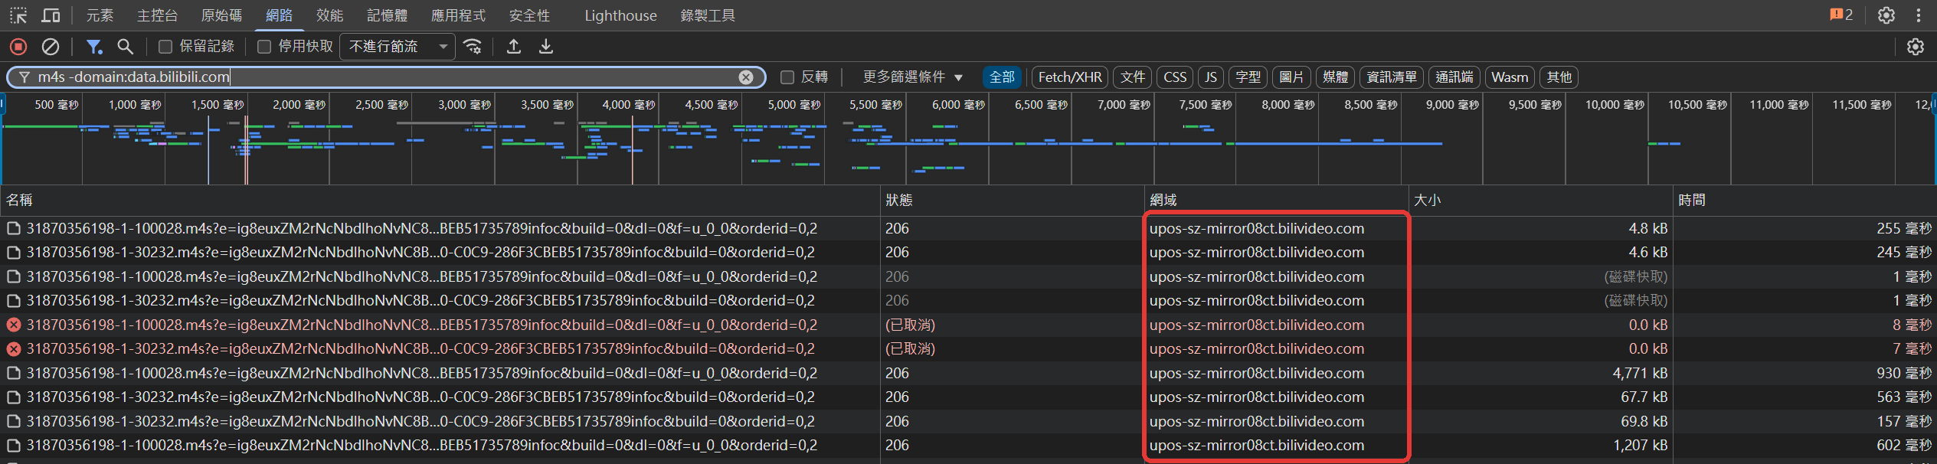Sort by the 時間 column header
The width and height of the screenshot is (1937, 464).
click(x=1805, y=201)
